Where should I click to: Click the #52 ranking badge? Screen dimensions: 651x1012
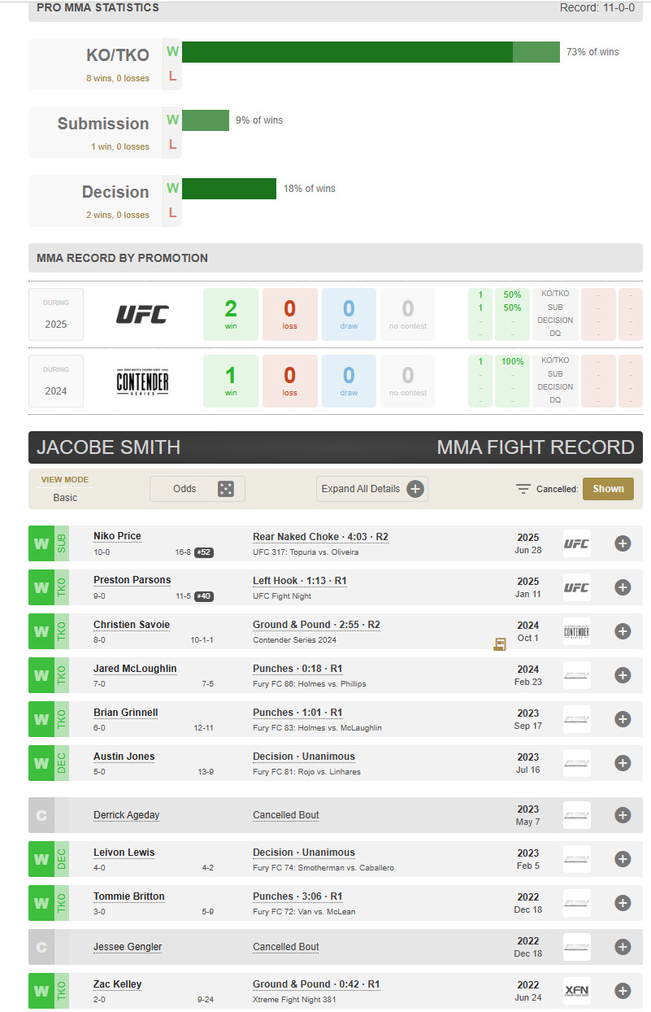tap(204, 552)
